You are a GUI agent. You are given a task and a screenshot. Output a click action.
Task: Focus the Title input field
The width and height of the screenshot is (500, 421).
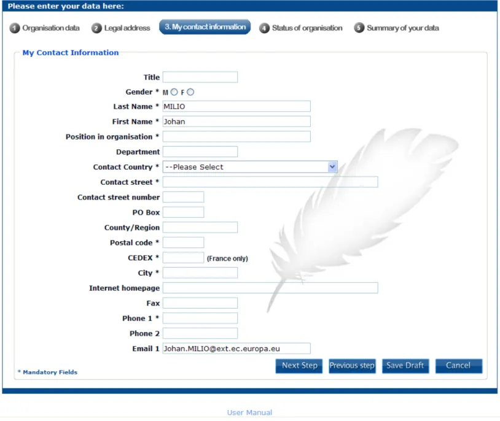coord(200,77)
